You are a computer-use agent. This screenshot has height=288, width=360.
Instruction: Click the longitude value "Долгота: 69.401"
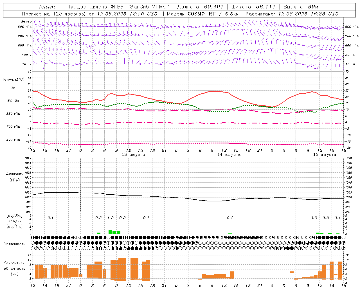click(x=200, y=7)
